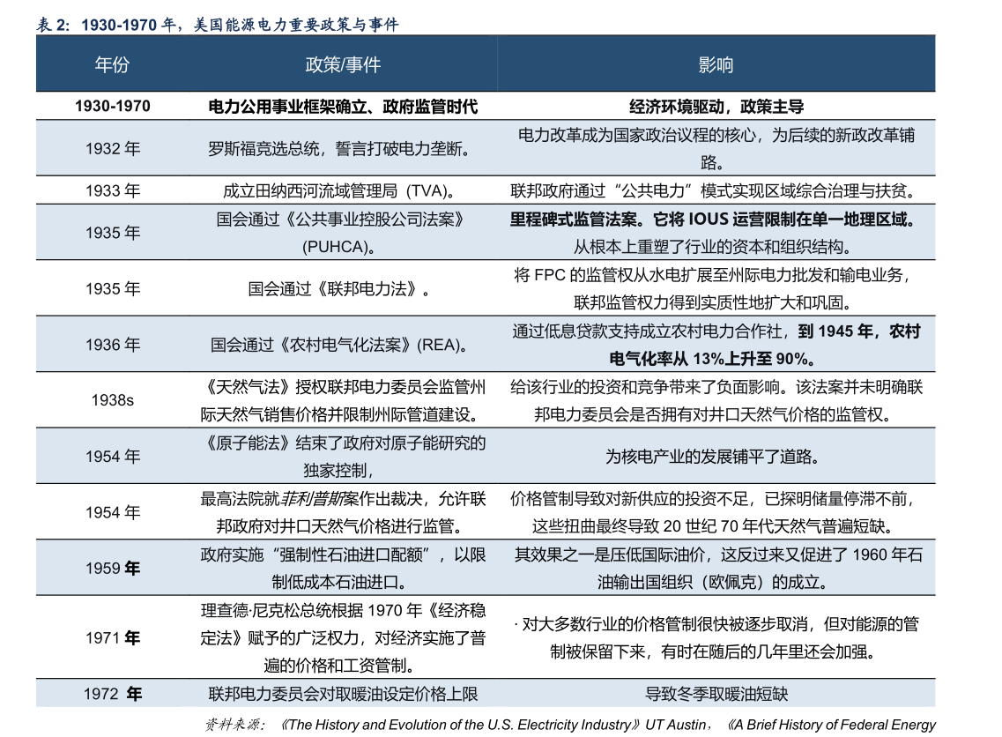The image size is (1002, 737).
Task: Click the '通过低息贷款支持成立农村电力合作社' impact cell
Action: pyautogui.click(x=716, y=345)
